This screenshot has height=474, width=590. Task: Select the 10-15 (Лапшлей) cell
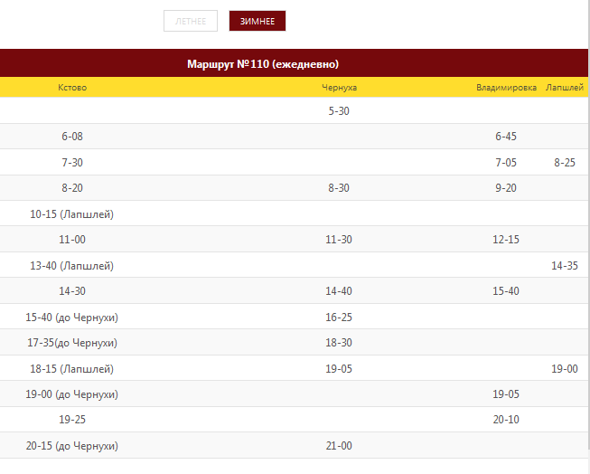72,214
